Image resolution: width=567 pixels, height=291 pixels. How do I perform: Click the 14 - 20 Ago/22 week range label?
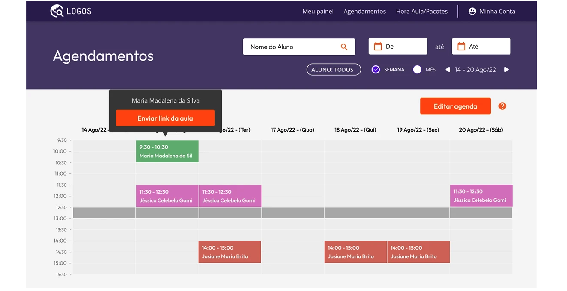(x=476, y=70)
